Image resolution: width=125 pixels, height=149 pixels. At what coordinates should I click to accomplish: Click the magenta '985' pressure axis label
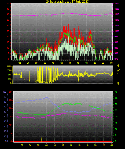(116, 48)
